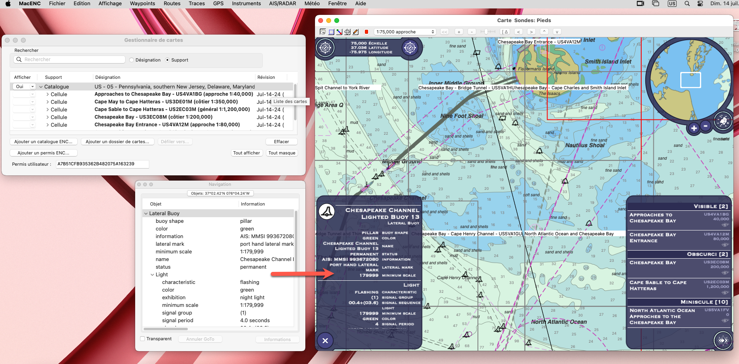Click Ajouter un dossier de cartes button
739x364 pixels.
[117, 142]
